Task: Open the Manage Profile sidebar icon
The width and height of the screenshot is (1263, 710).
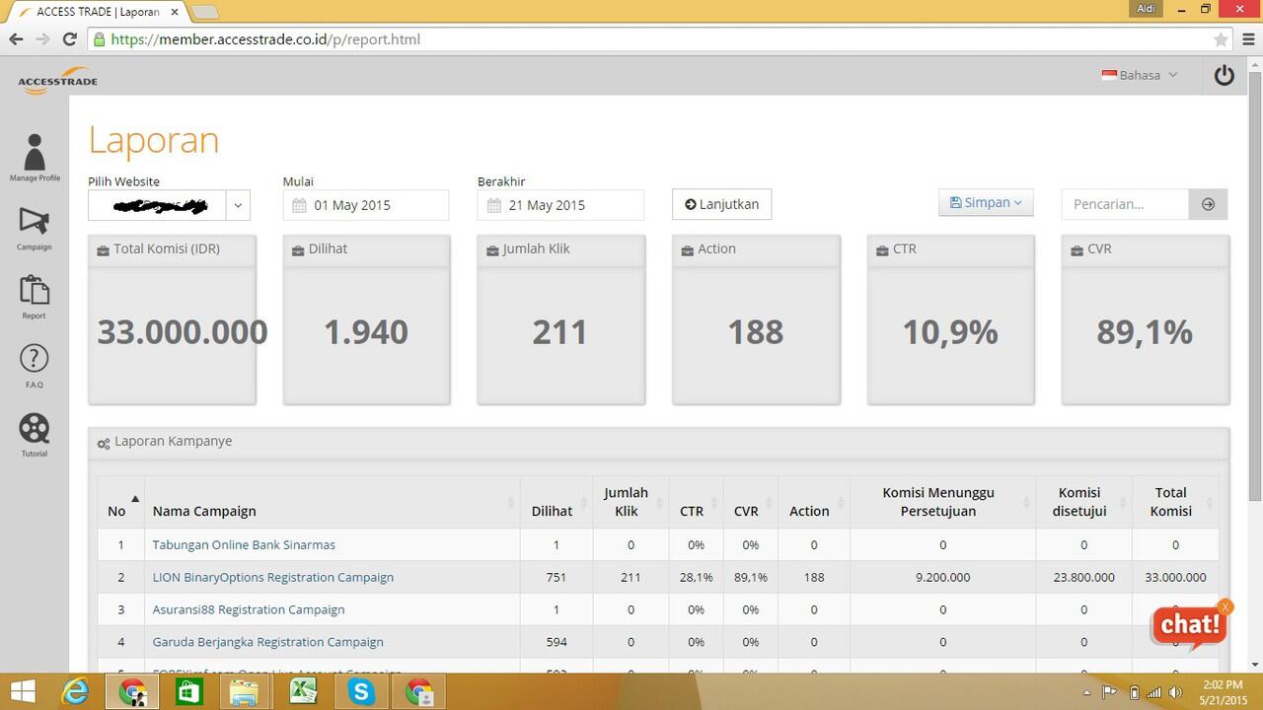Action: (x=35, y=158)
